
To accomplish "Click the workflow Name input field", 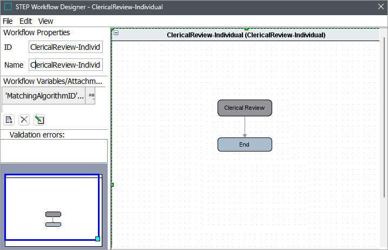I will (x=65, y=65).
